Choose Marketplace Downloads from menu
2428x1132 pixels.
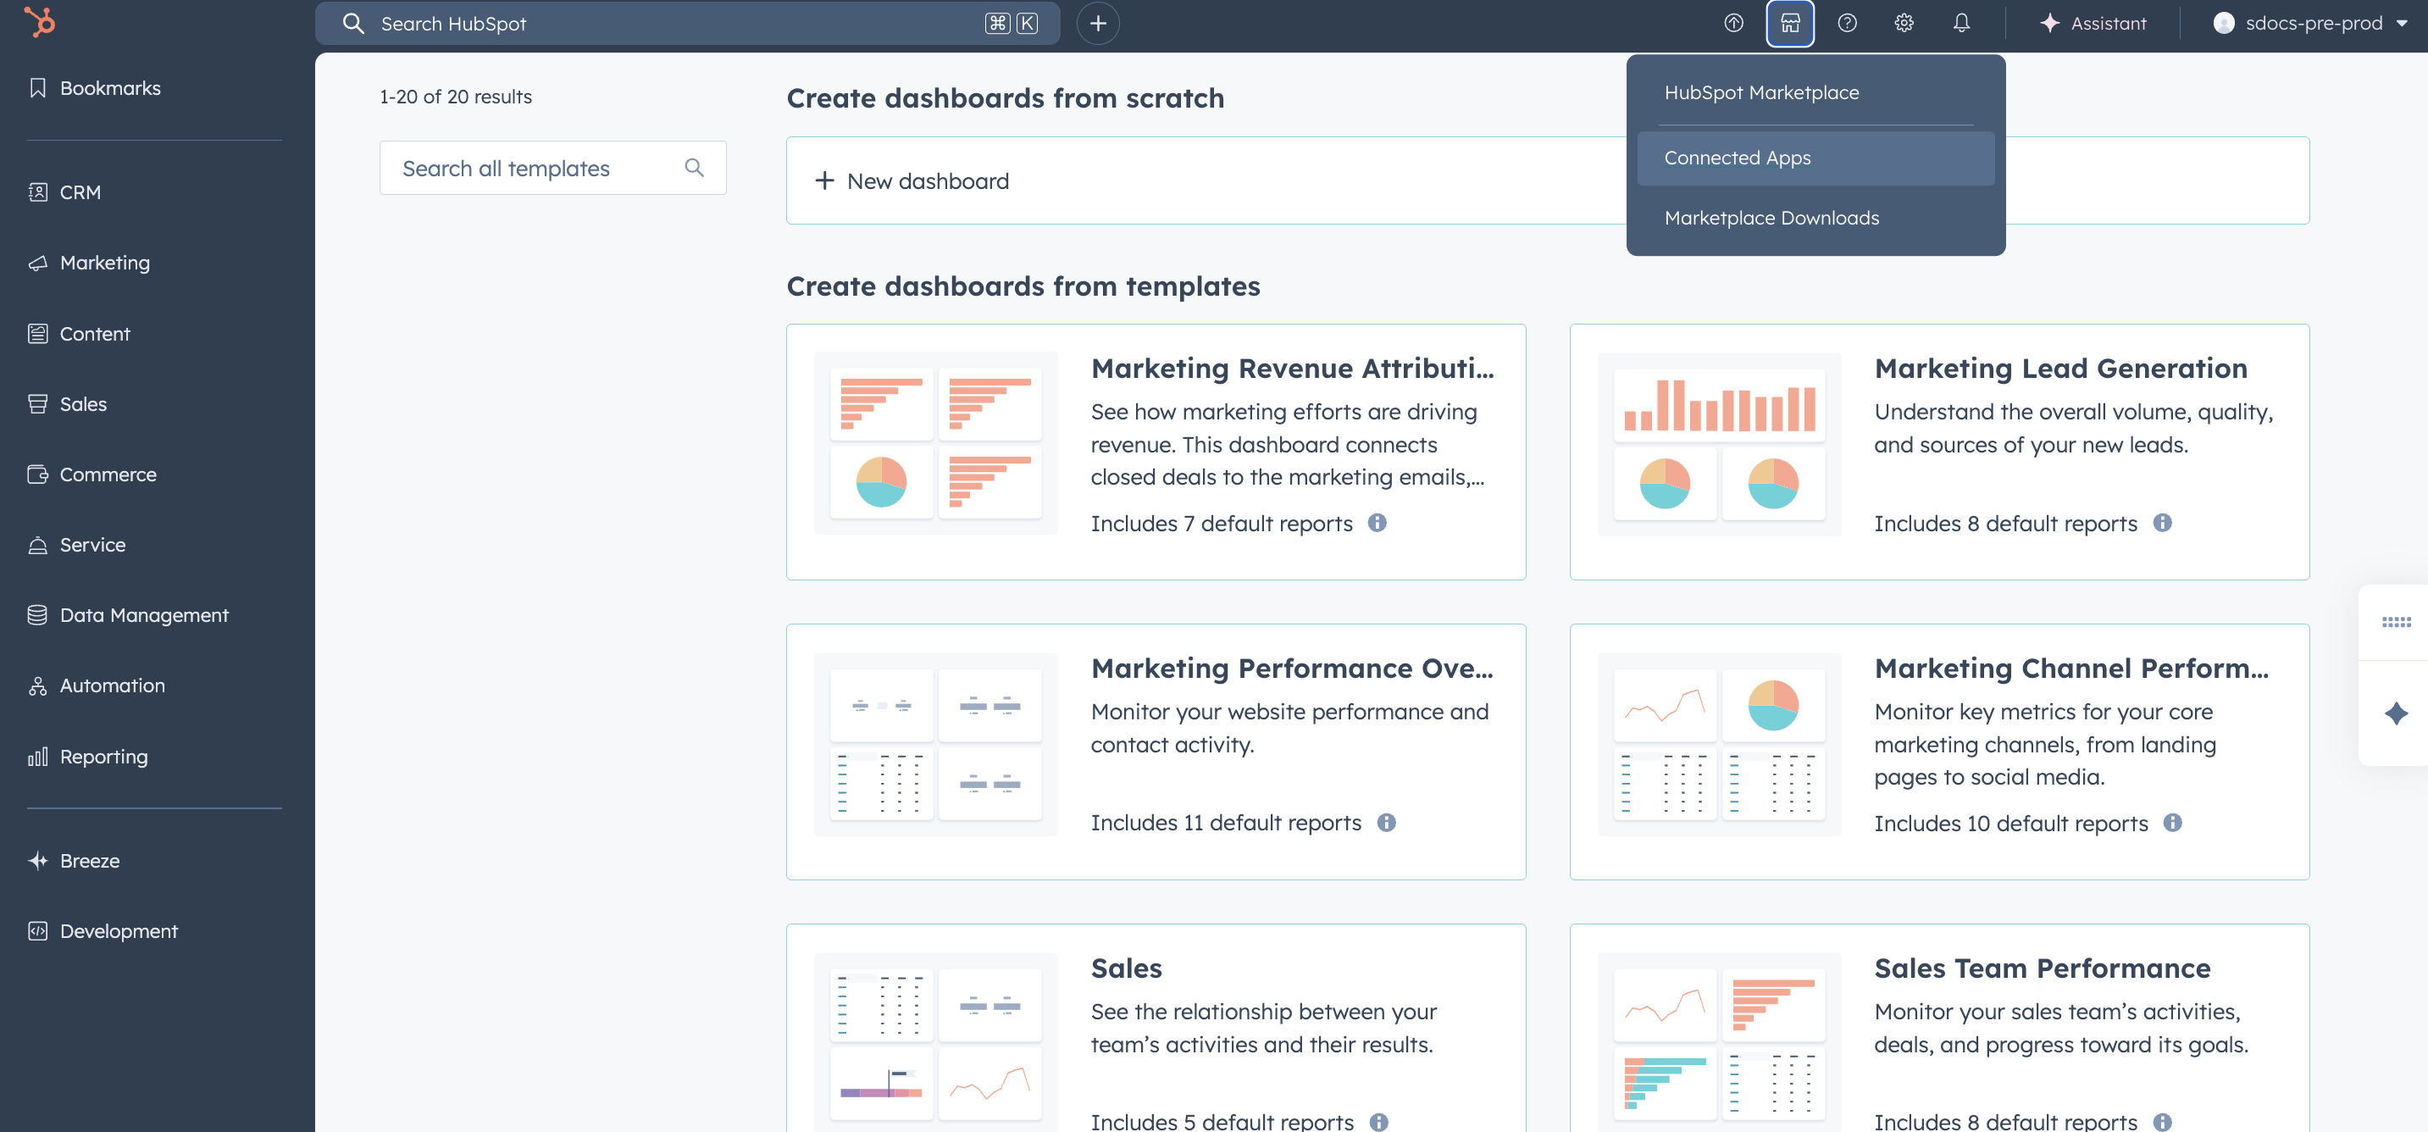click(1770, 219)
